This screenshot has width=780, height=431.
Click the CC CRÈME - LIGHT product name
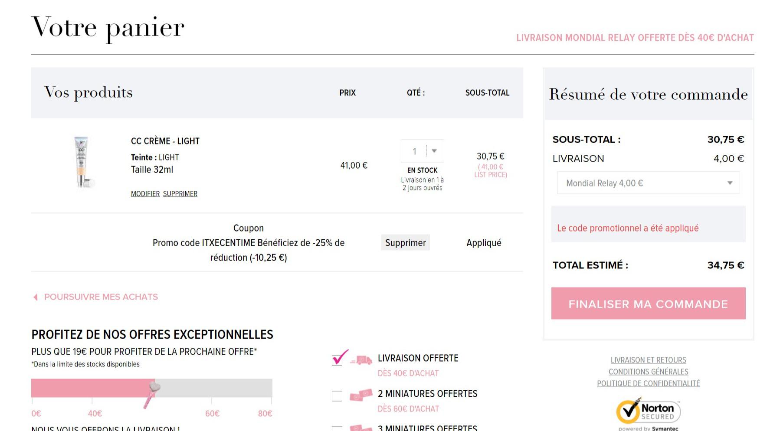[x=165, y=141]
